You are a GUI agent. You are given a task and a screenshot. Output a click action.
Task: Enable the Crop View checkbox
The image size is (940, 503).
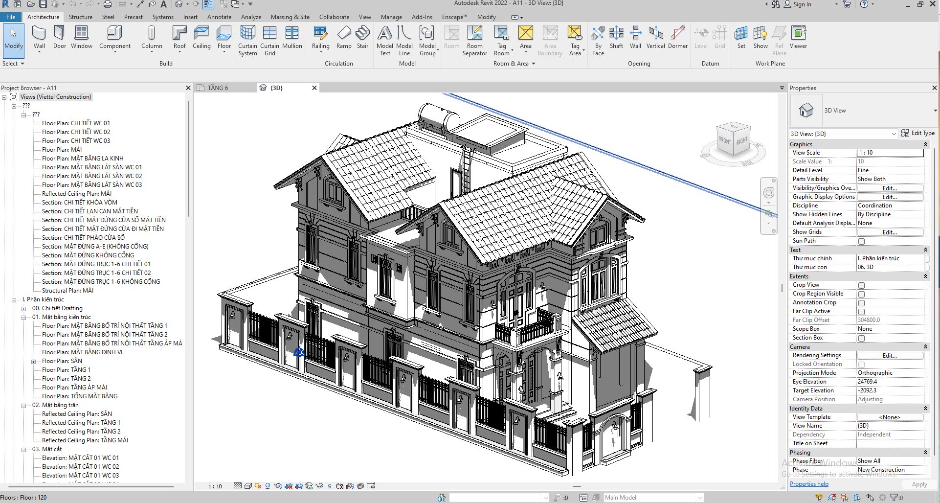coord(861,285)
